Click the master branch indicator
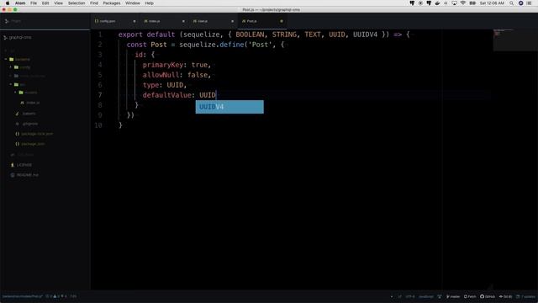Image resolution: width=538 pixels, height=303 pixels. click(453, 296)
